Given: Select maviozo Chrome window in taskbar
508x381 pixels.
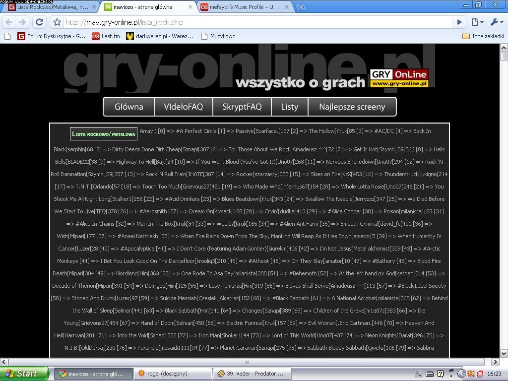Looking at the screenshot, I should pyautogui.click(x=93, y=374).
